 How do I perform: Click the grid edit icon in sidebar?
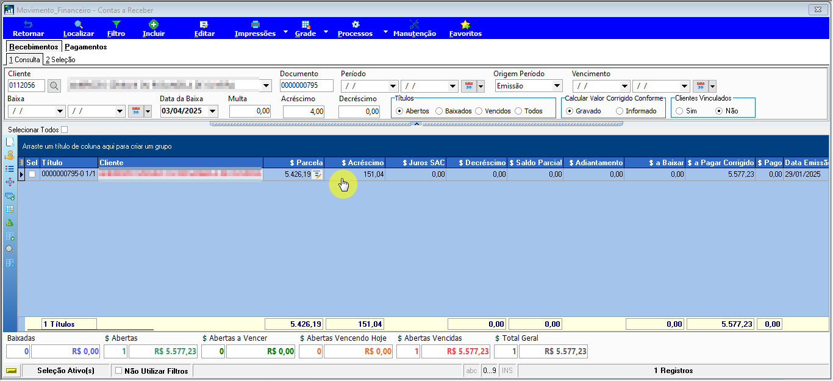[x=10, y=210]
